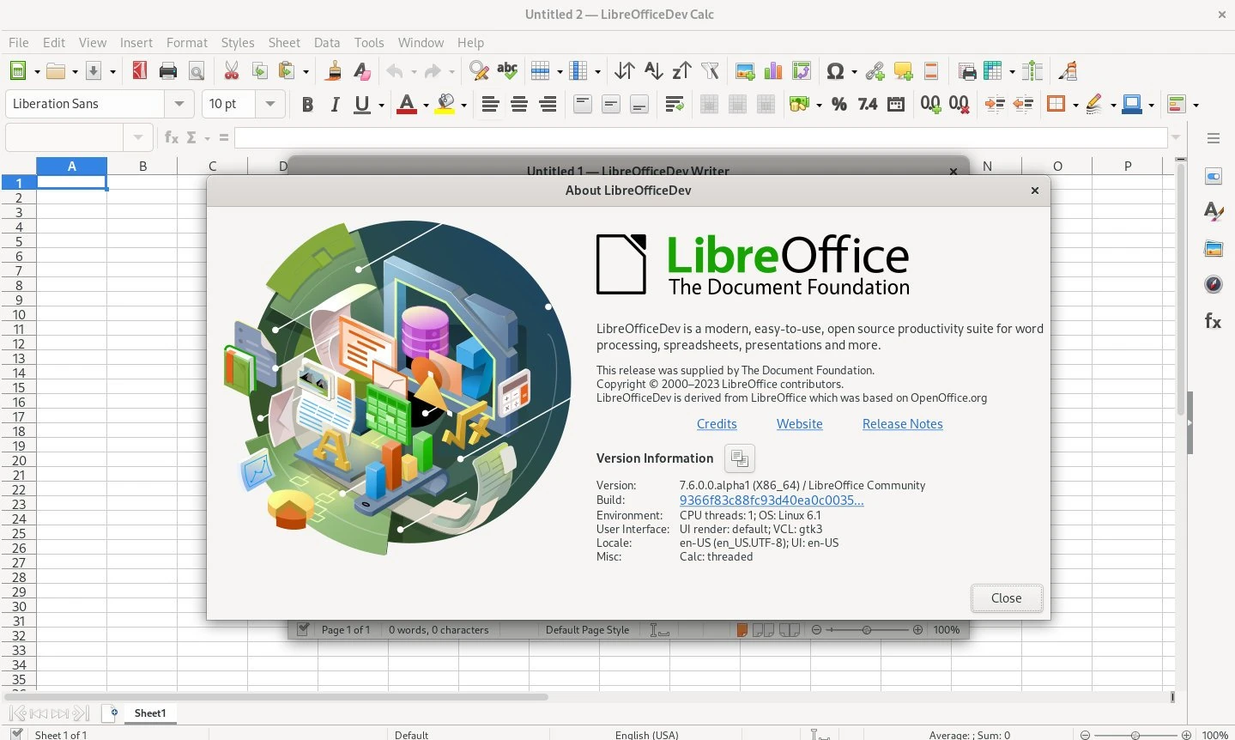Open the Release Notes link
The width and height of the screenshot is (1235, 740).
[x=902, y=424]
